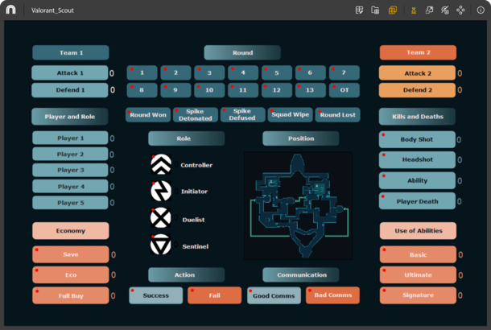
Task: Log Basic ability use
Action: point(418,254)
